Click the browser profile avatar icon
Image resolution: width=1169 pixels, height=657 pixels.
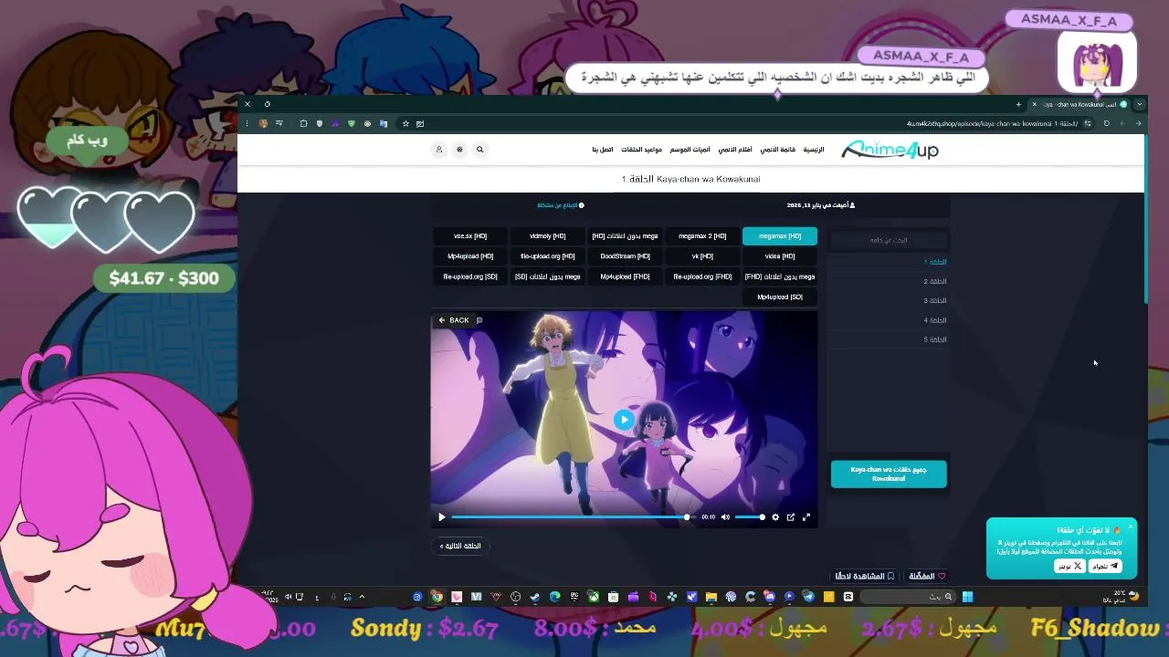click(x=263, y=123)
